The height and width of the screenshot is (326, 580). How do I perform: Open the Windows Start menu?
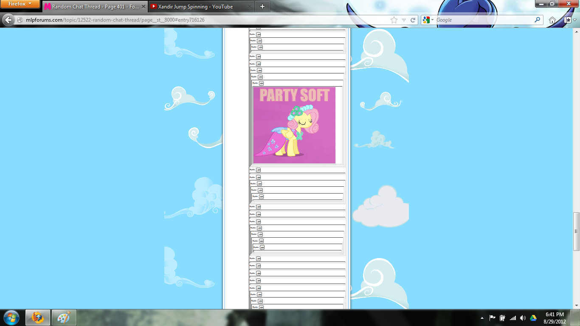(x=11, y=318)
